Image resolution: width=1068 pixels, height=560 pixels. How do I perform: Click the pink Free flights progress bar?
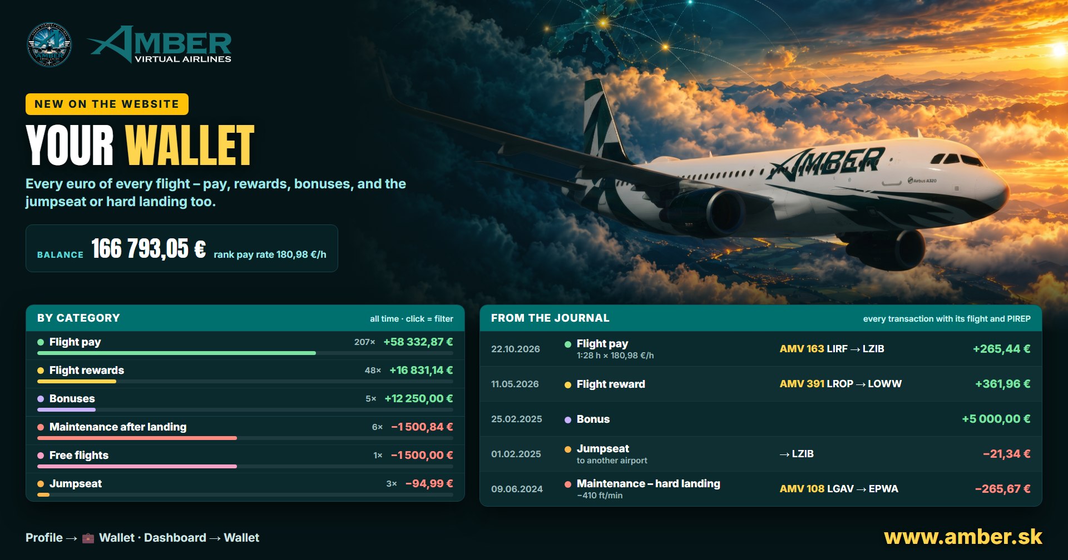137,467
